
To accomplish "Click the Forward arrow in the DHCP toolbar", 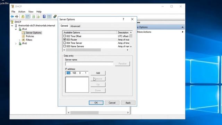I will [17, 17].
